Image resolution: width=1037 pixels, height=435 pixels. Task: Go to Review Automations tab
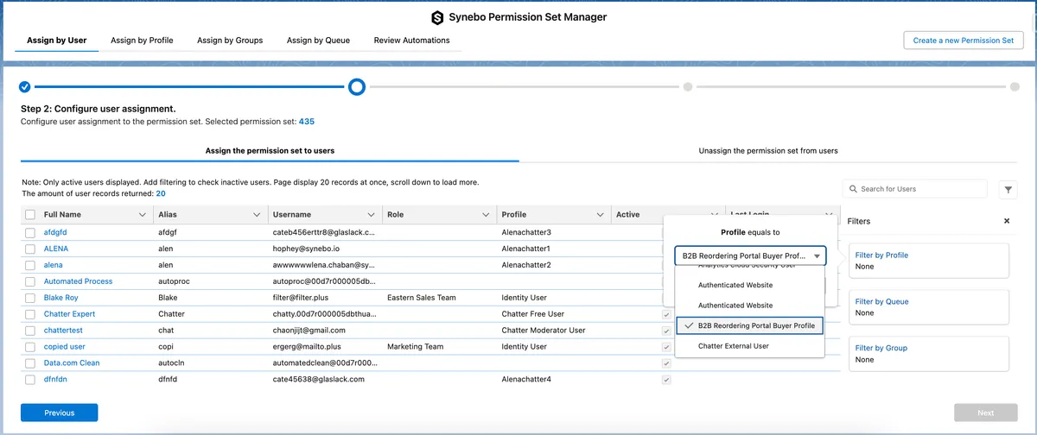click(411, 41)
